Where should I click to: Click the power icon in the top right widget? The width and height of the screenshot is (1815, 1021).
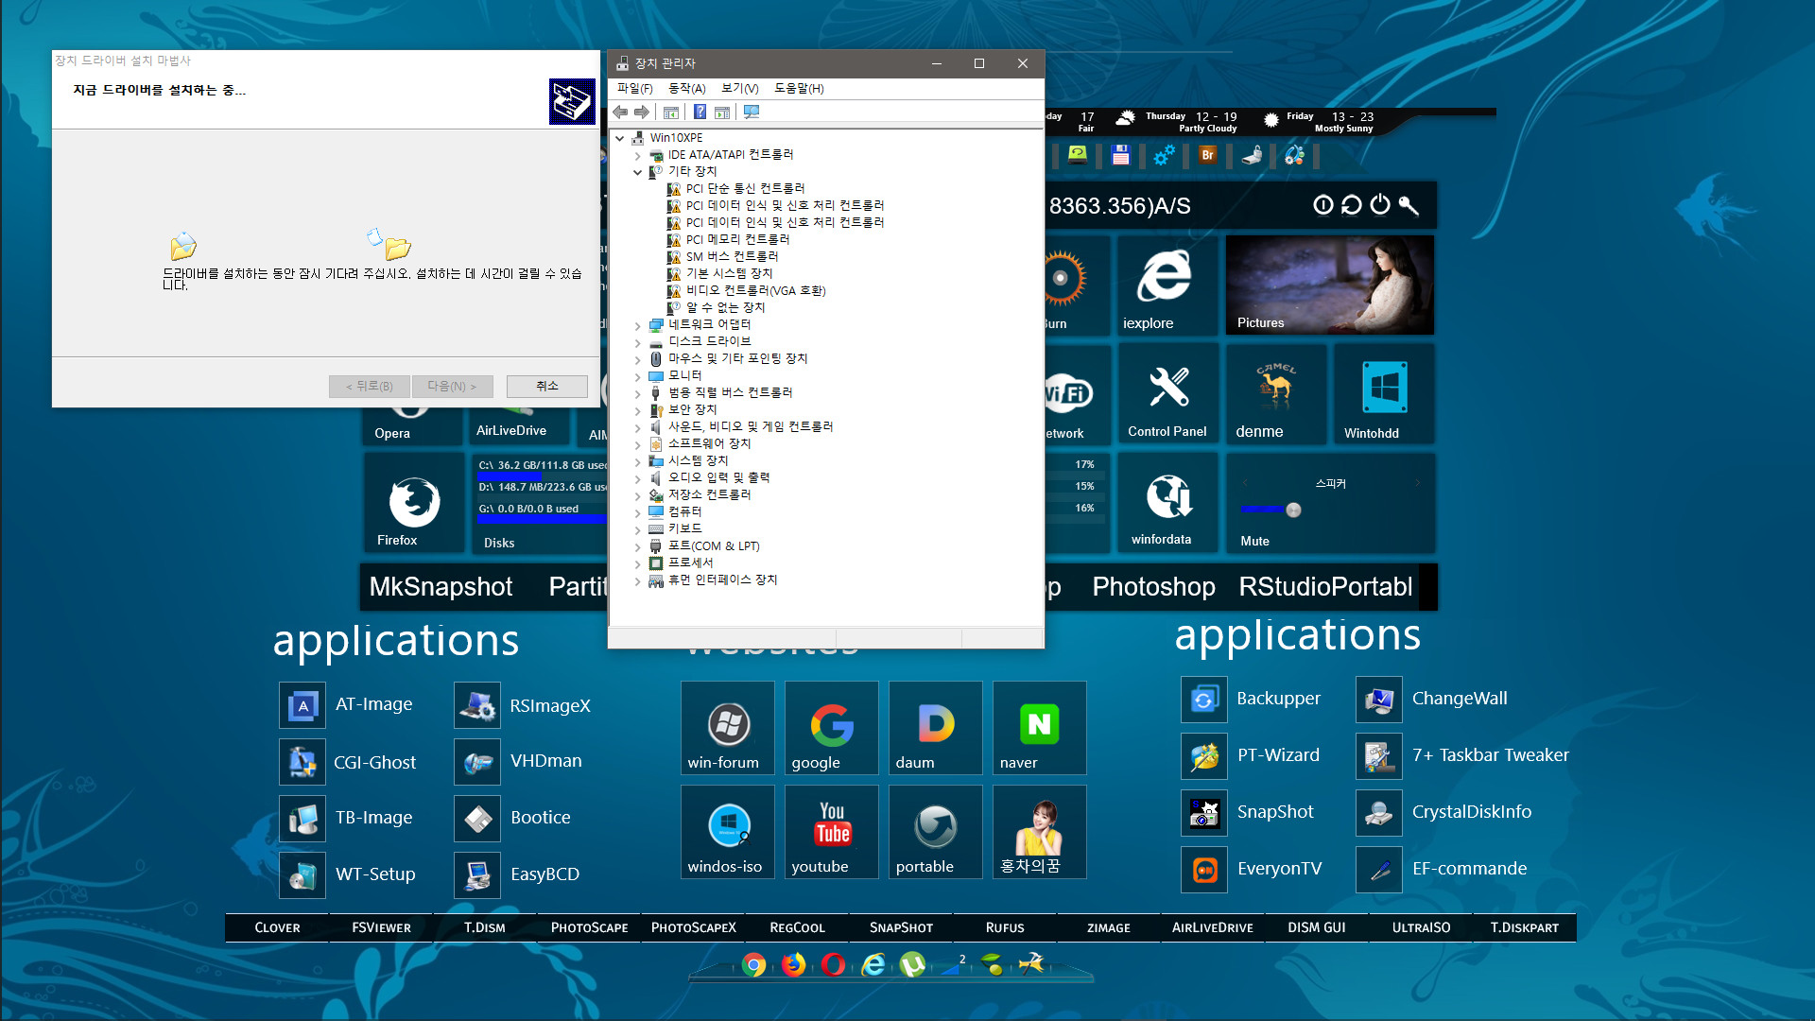pyautogui.click(x=1380, y=205)
